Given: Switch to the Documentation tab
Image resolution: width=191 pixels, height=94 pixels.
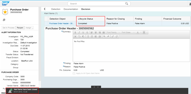Looking at the screenshot, I should pos(71,9).
